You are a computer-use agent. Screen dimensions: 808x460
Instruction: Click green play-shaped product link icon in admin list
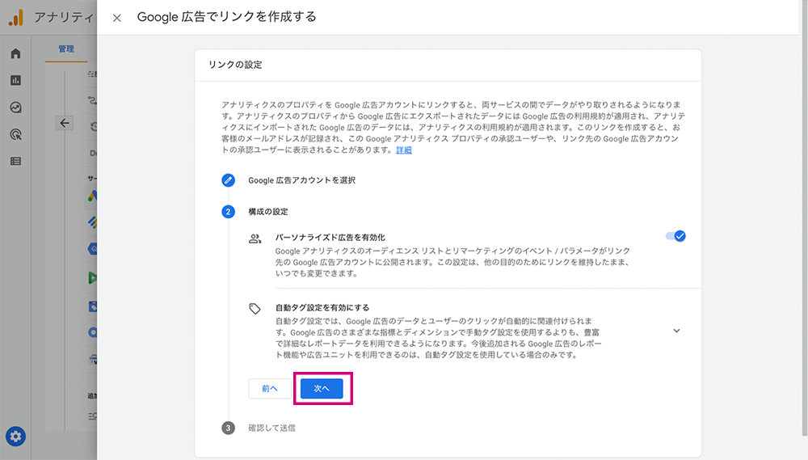92,278
